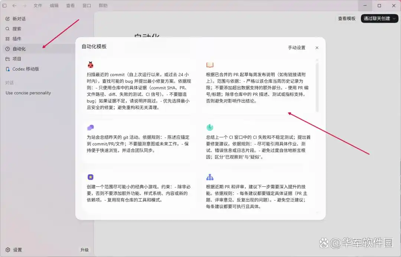Click the 自动化 clock icon
The height and width of the screenshot is (257, 401).
[x=8, y=49]
